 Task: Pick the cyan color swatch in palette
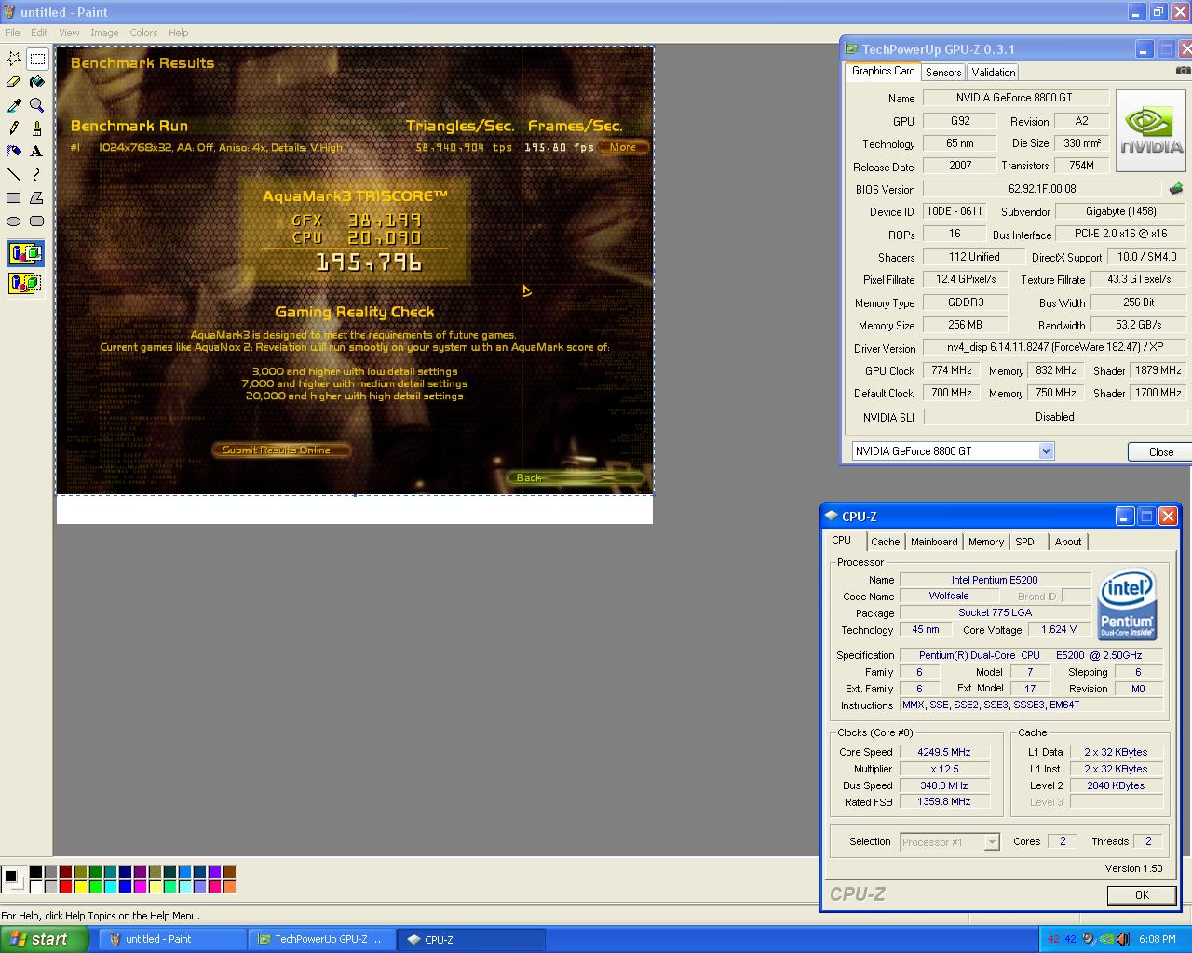110,887
